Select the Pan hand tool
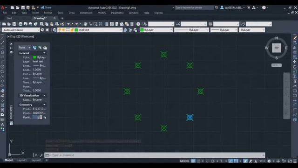The height and width of the screenshot is (168, 298). [x=85, y=24]
